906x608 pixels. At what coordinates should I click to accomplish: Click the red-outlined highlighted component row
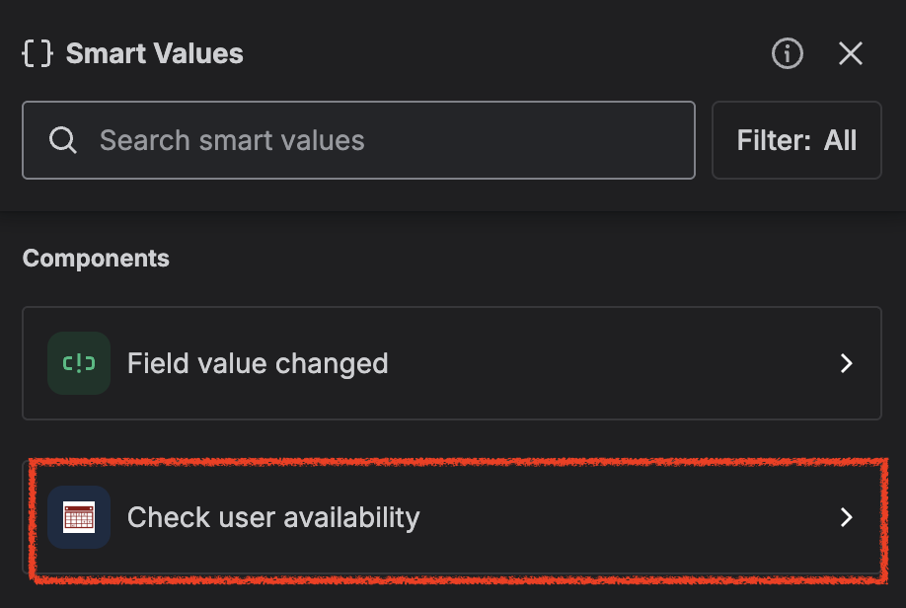(452, 517)
